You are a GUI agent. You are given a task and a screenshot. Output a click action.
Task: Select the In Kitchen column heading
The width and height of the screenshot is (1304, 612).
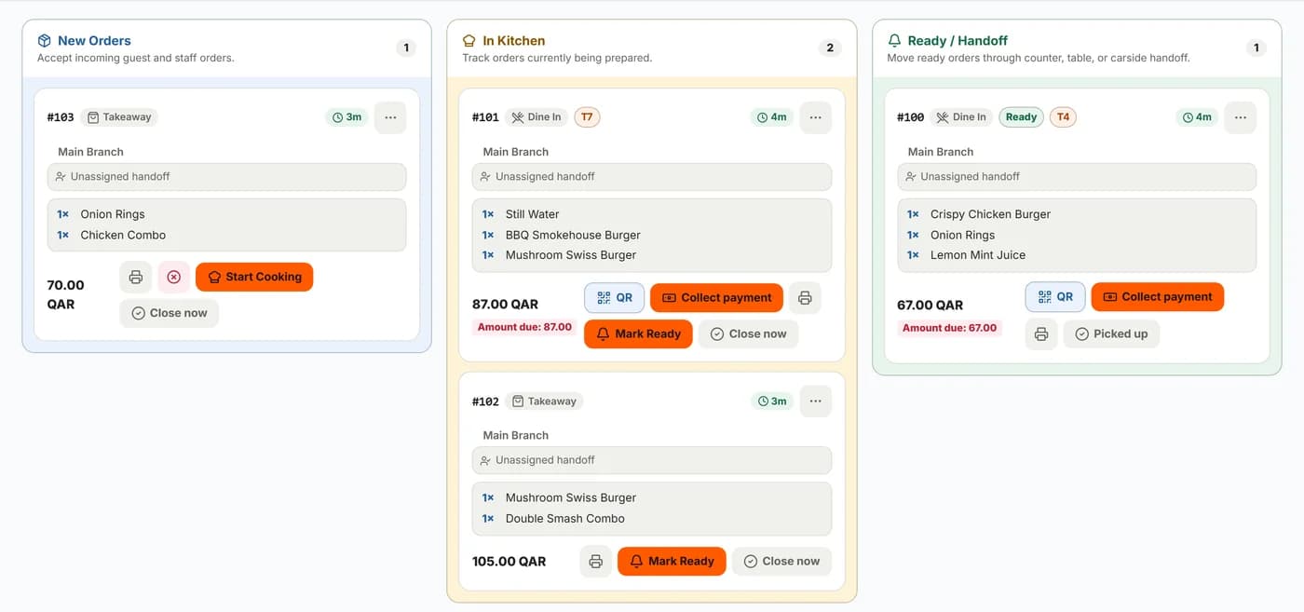pyautogui.click(x=514, y=41)
